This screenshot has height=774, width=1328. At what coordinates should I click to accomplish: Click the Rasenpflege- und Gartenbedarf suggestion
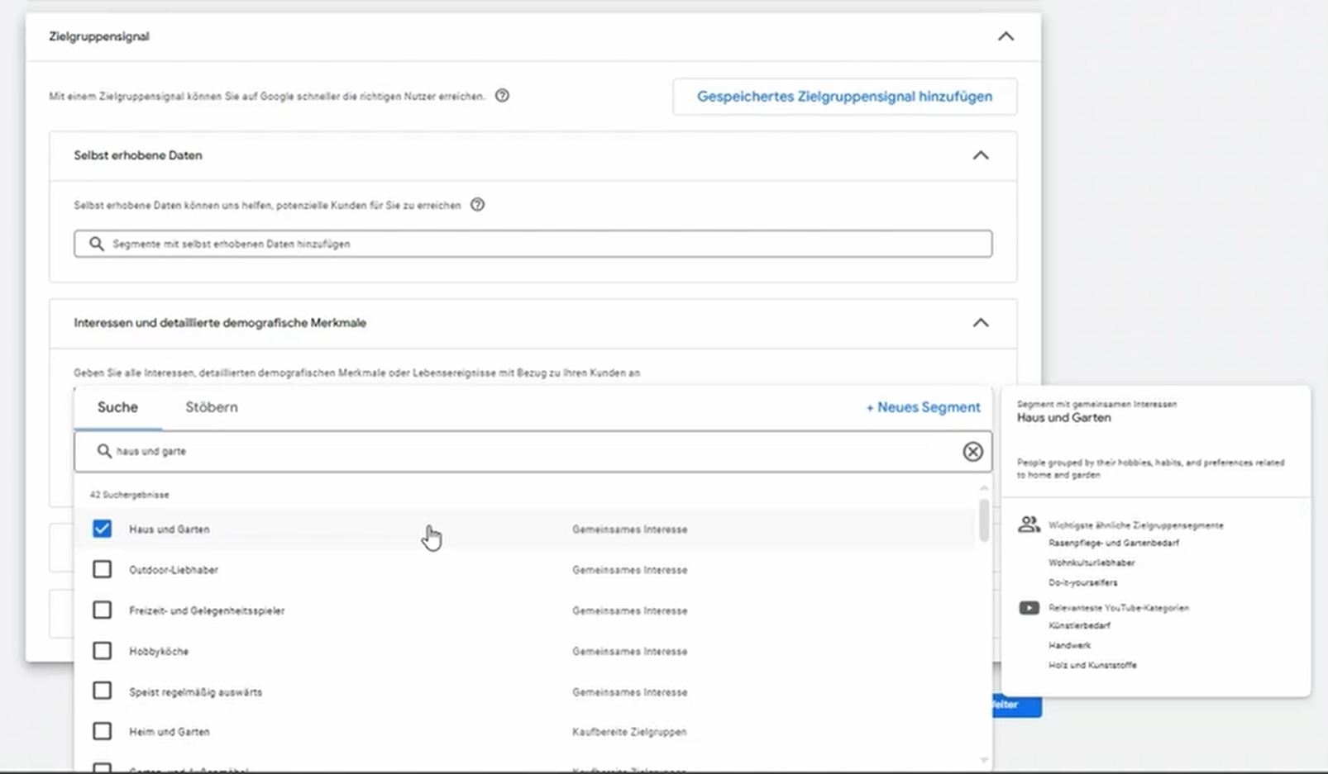click(x=1114, y=543)
